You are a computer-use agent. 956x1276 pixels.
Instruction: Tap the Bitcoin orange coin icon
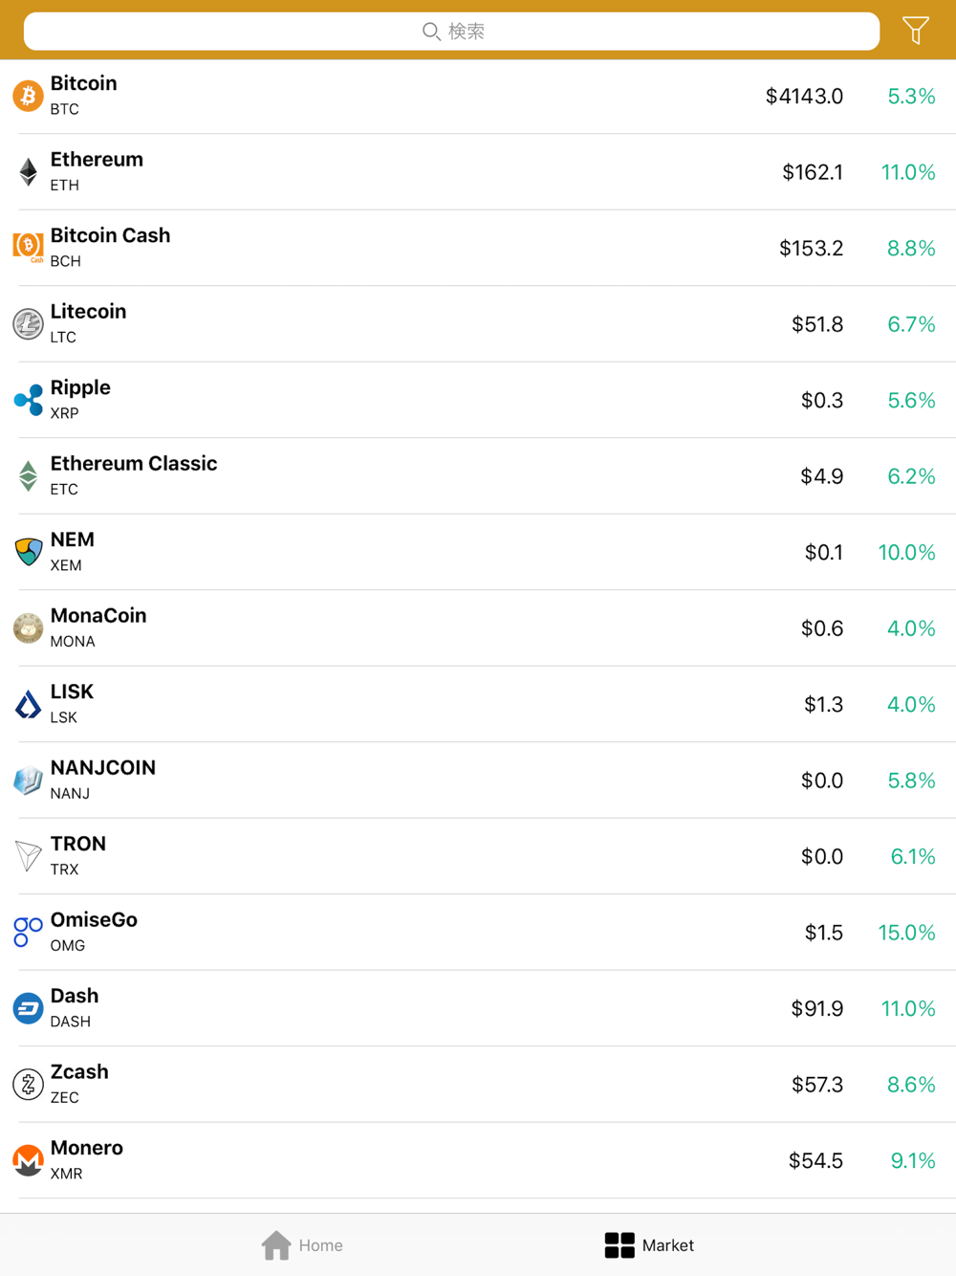28,96
